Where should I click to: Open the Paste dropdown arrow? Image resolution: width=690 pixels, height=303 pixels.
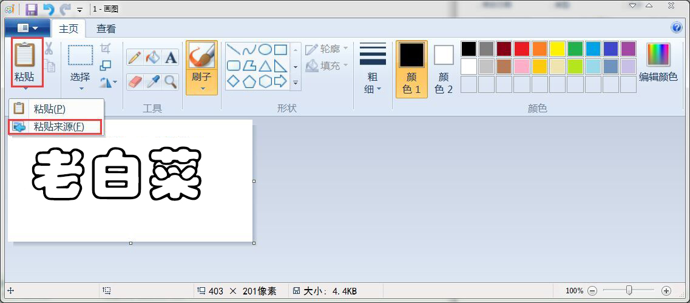pyautogui.click(x=26, y=89)
